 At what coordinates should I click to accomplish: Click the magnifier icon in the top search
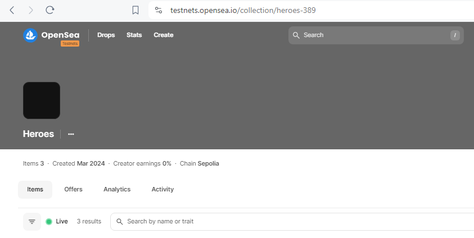[296, 35]
